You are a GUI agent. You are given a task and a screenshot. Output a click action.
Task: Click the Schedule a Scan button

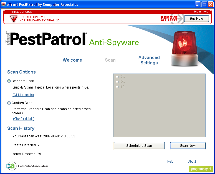pyautogui.click(x=139, y=146)
